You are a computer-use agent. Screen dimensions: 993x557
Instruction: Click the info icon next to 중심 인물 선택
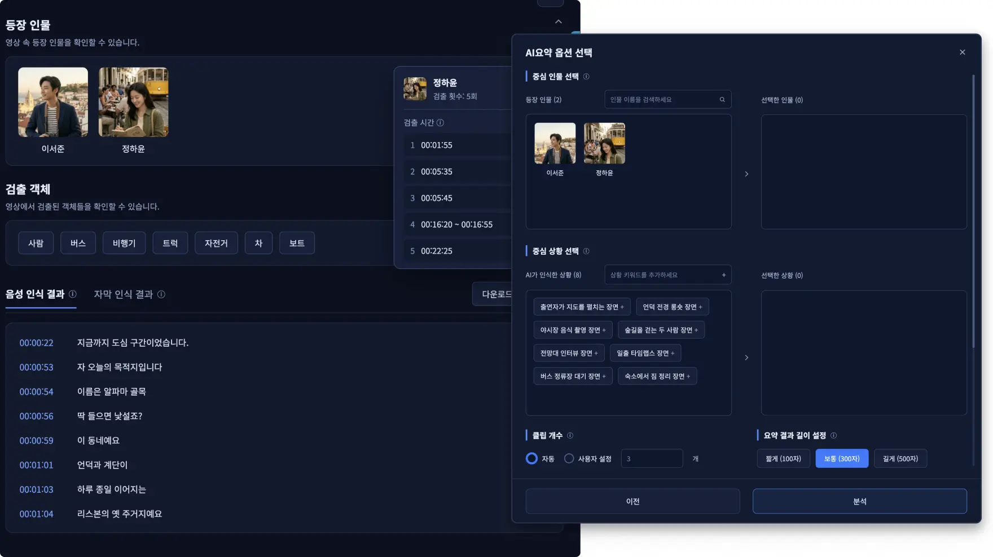(586, 77)
